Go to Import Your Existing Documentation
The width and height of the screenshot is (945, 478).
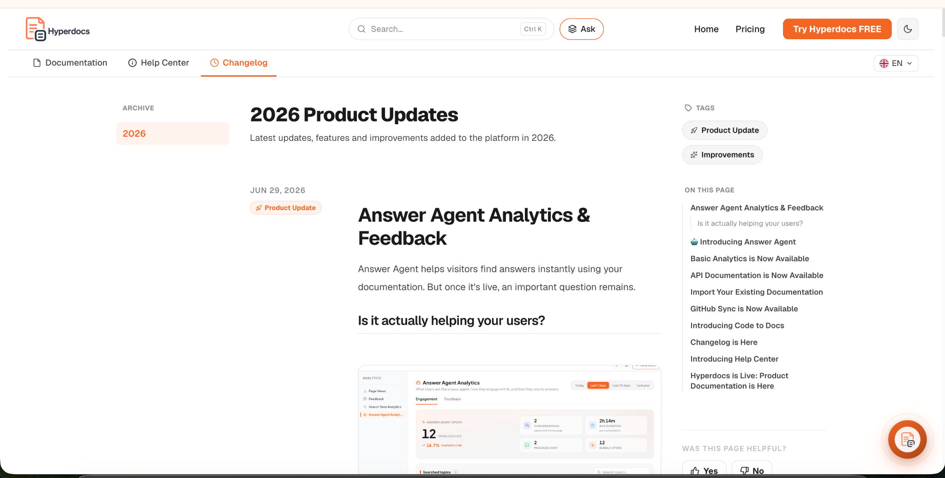[x=757, y=292]
